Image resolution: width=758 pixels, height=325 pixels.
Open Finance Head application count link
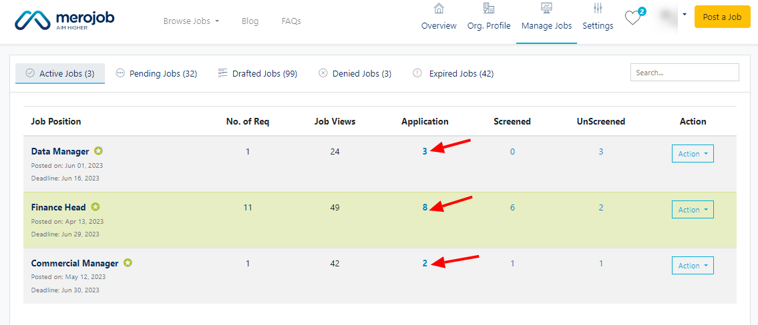pyautogui.click(x=425, y=207)
